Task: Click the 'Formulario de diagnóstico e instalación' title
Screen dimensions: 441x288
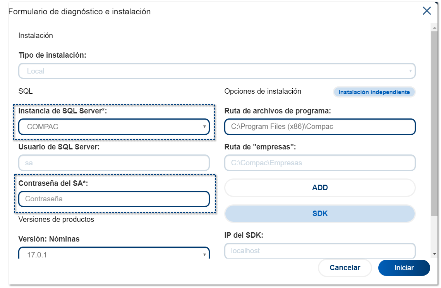Action: 80,12
